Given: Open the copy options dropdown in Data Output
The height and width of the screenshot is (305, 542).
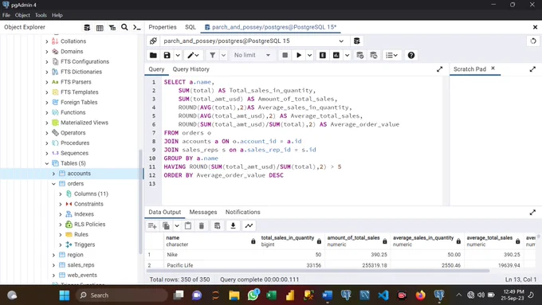Looking at the screenshot, I should pyautogui.click(x=177, y=226).
